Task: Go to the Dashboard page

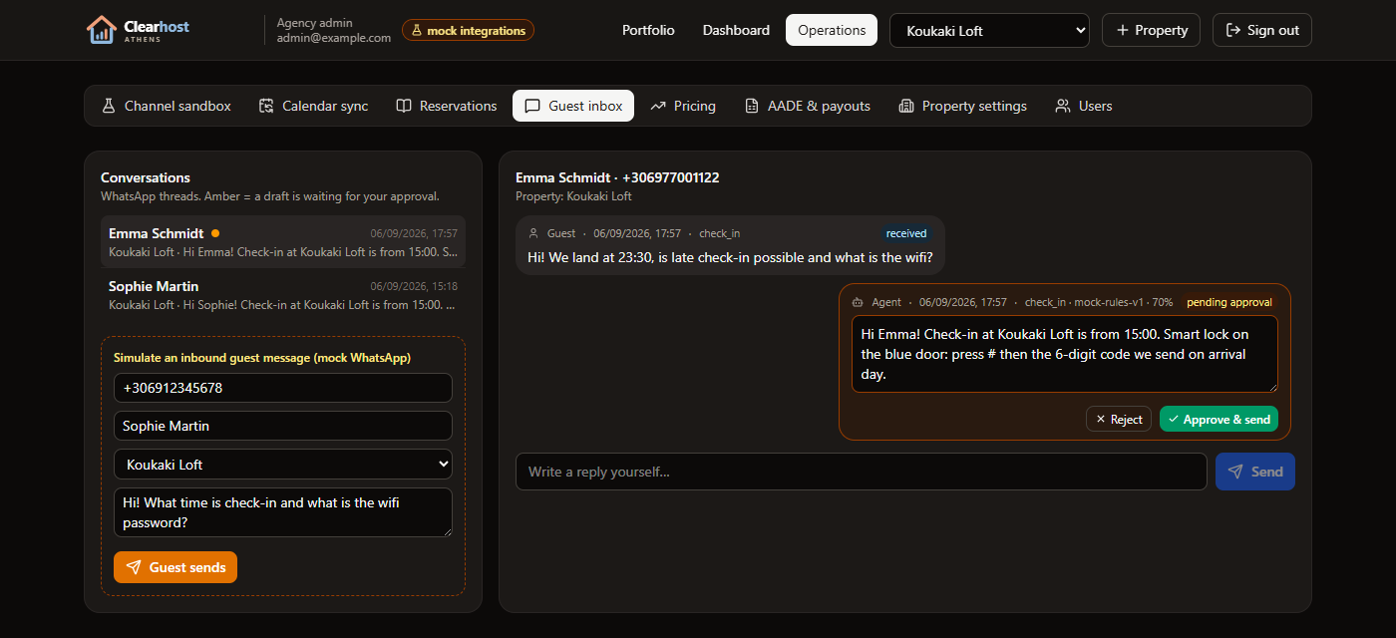Action: [736, 30]
